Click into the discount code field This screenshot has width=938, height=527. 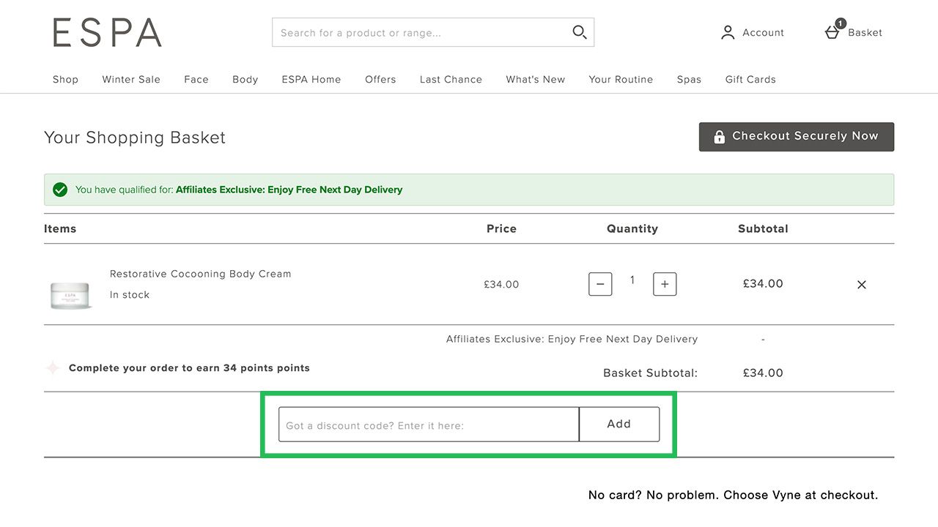tap(429, 425)
